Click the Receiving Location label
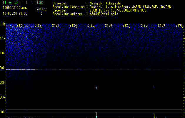The height and width of the screenshot is (118, 185). 69,7
